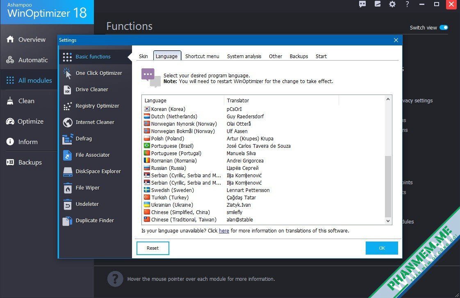Confirm settings with the OK button
This screenshot has height=298, width=460.
(x=382, y=248)
